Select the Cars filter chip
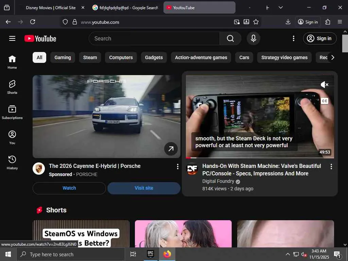This screenshot has width=348, height=261. click(244, 57)
